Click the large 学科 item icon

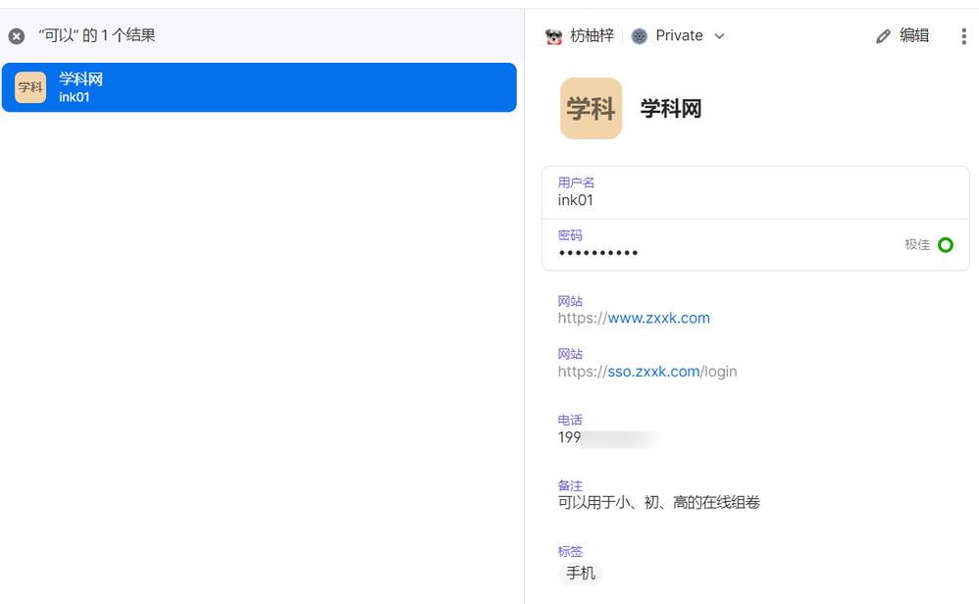591,108
